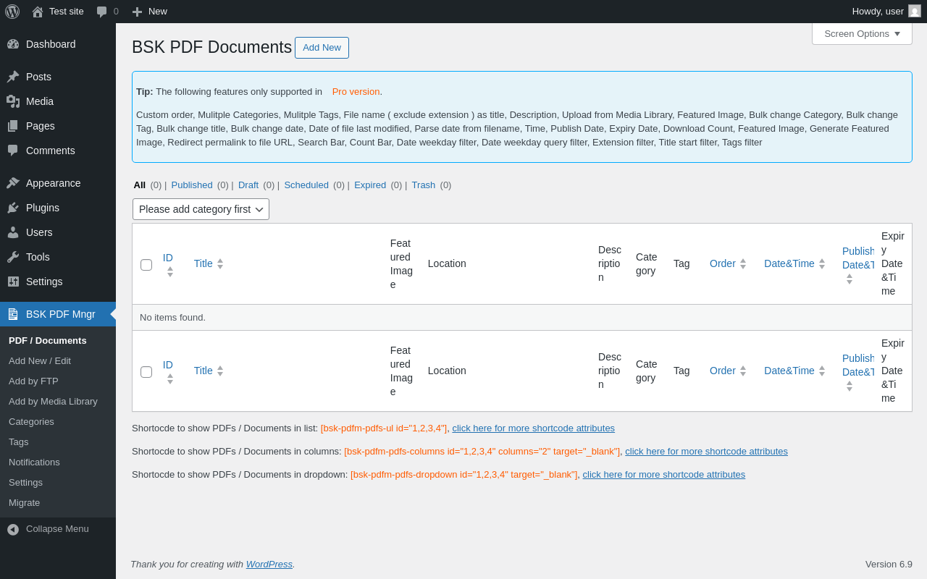This screenshot has height=579, width=927.
Task: Click the BSK PDF Mngr document icon
Action: (13, 314)
